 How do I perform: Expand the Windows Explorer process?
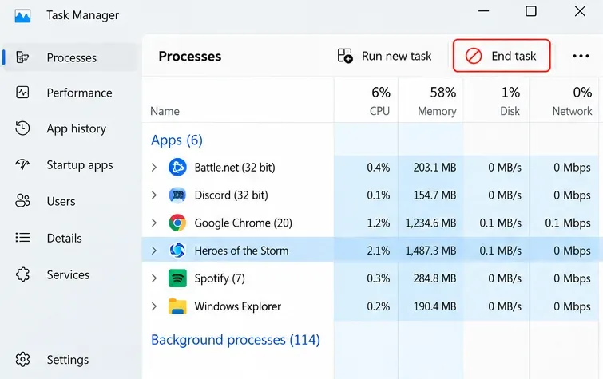(x=154, y=306)
